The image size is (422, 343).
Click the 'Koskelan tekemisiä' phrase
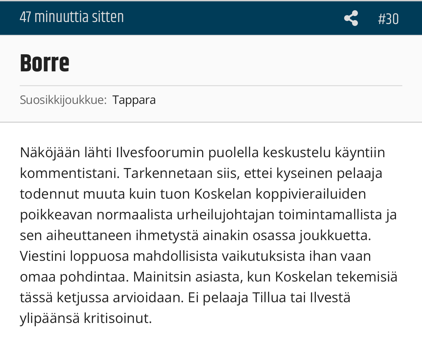336,277
